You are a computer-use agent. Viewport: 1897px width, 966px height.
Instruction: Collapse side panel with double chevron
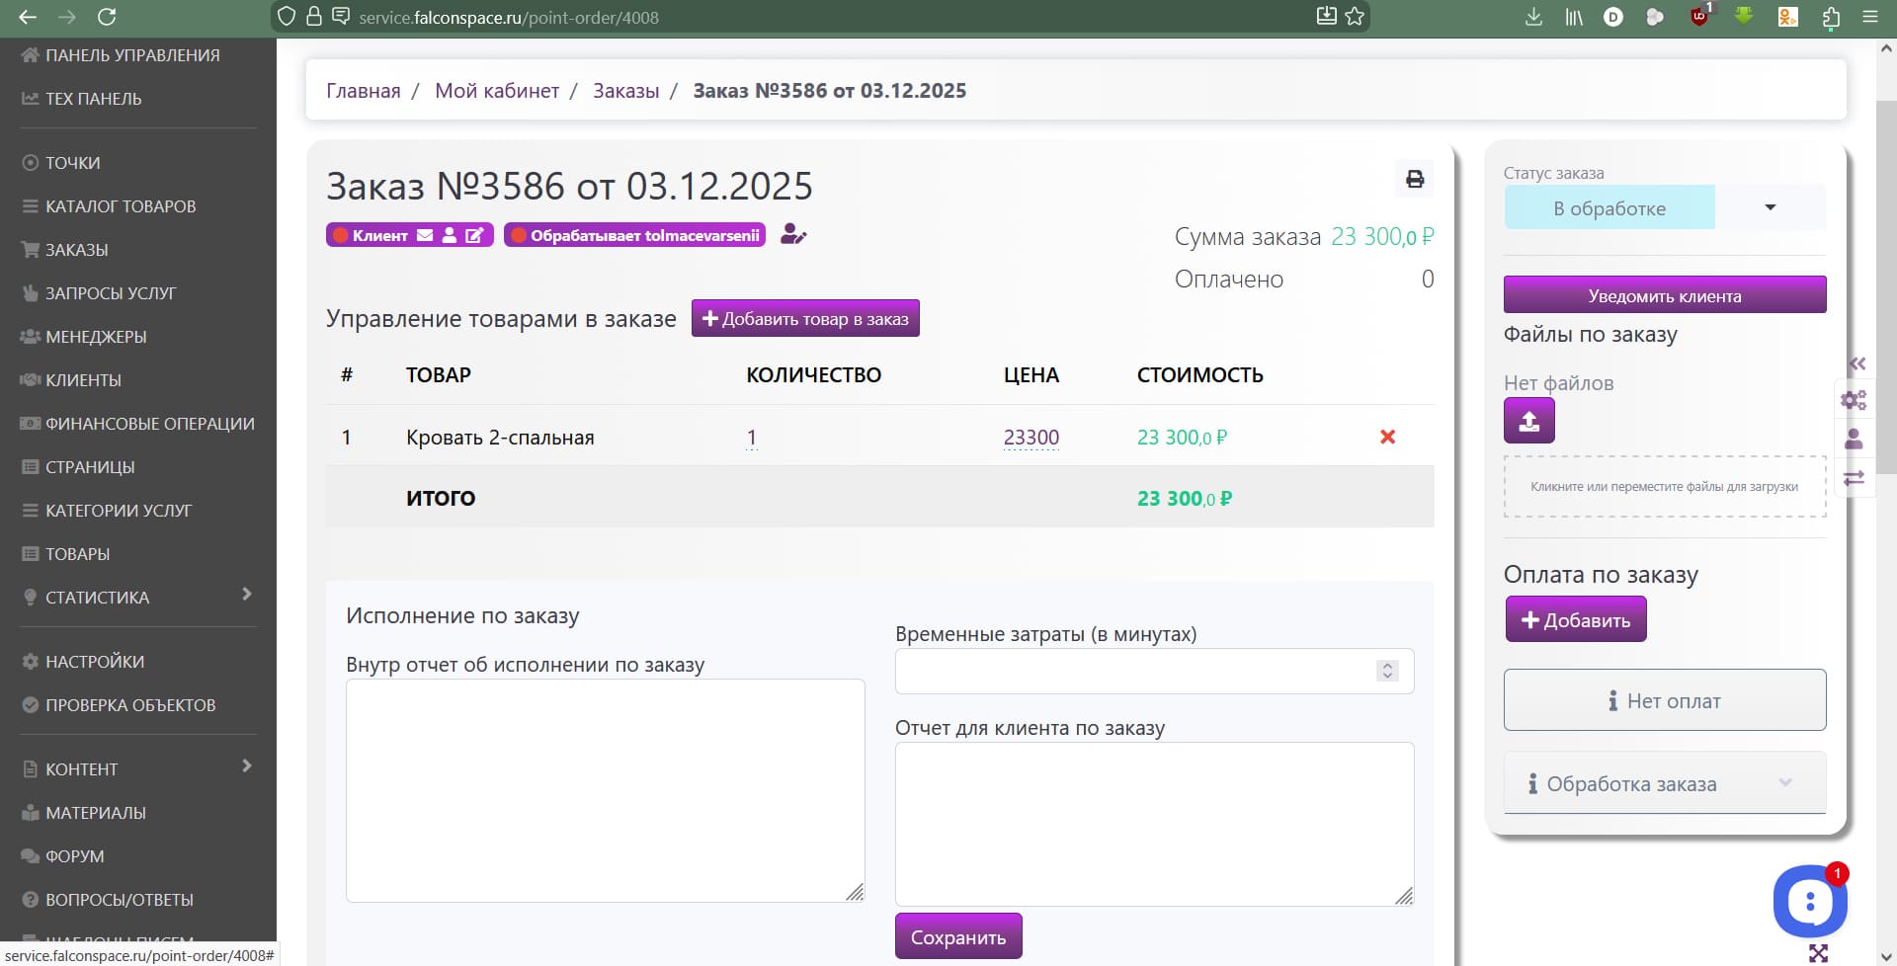(1857, 363)
